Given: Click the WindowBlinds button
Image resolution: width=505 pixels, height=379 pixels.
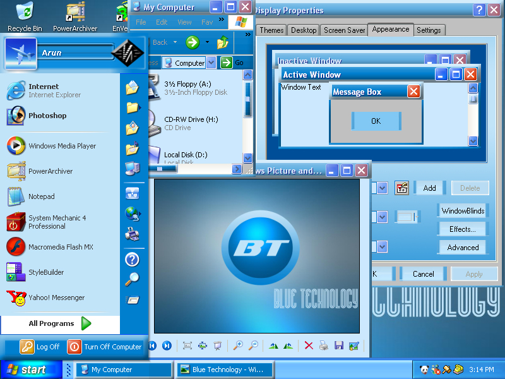Looking at the screenshot, I should coord(463,211).
